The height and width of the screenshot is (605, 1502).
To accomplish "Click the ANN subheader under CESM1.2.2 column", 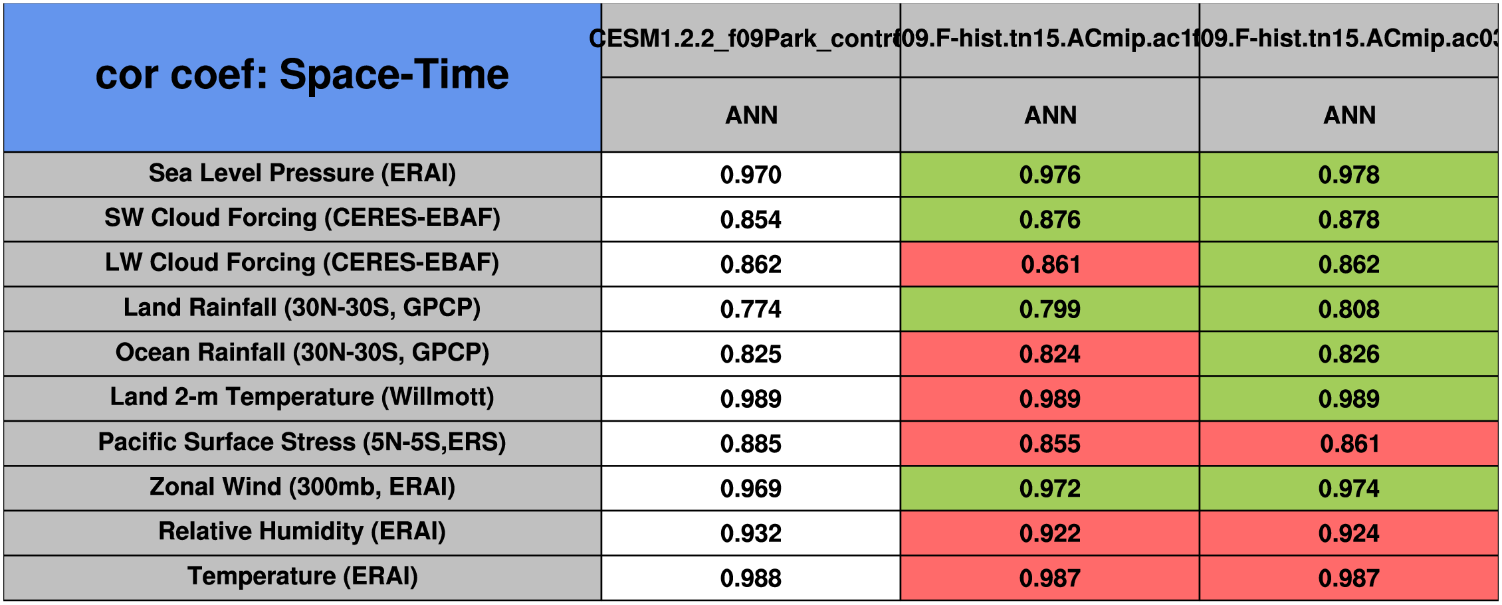I will click(x=751, y=116).
